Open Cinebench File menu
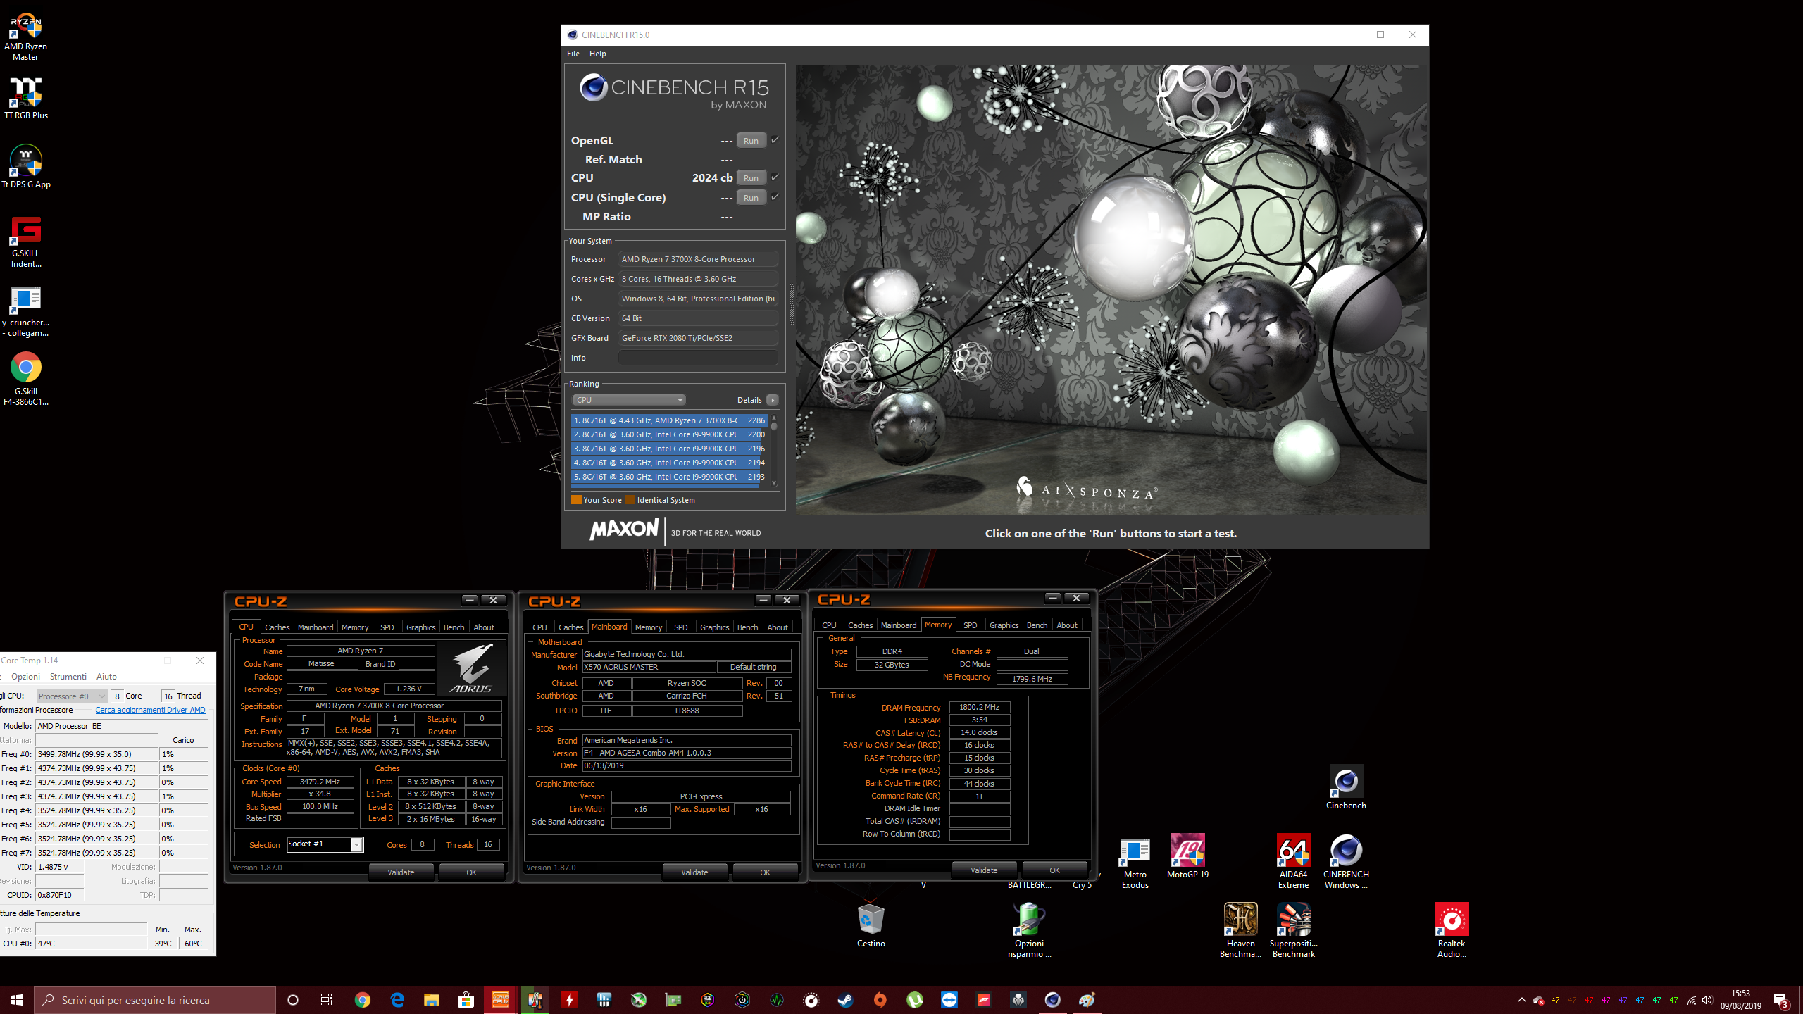1803x1014 pixels. point(573,54)
